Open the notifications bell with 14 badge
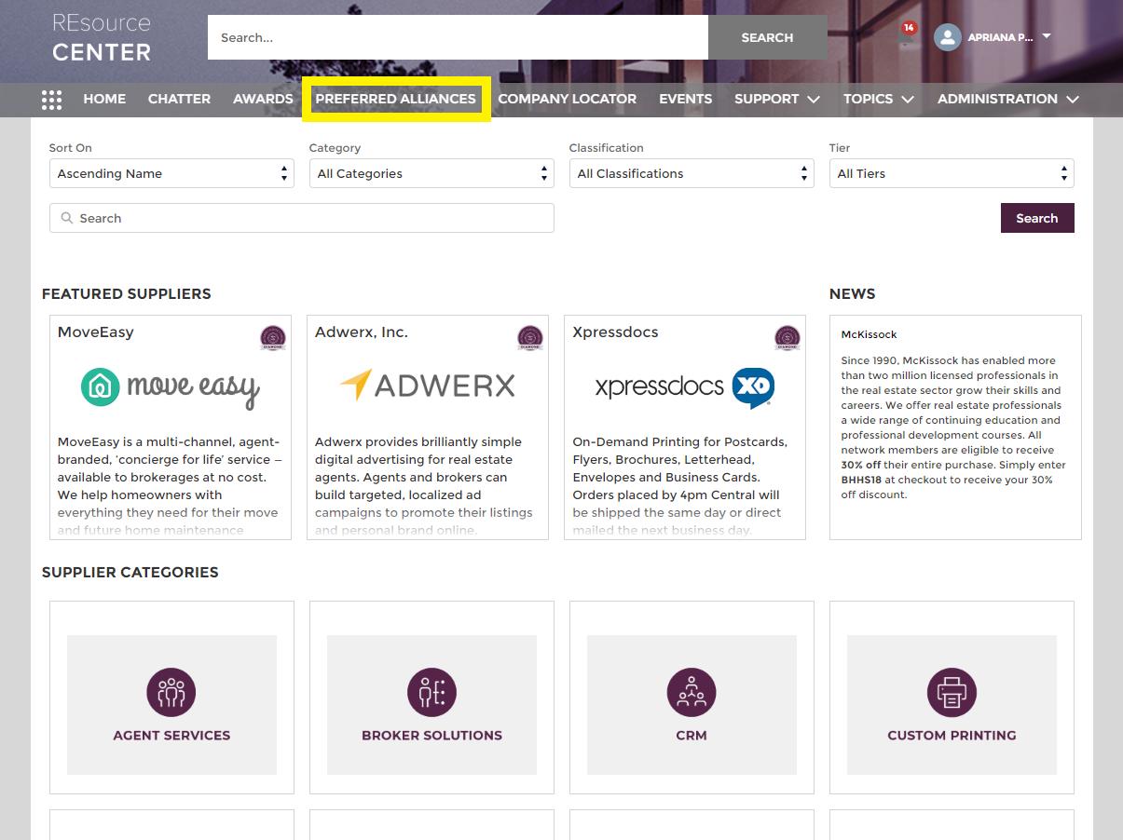Viewport: 1123px width, 840px height. 908,34
